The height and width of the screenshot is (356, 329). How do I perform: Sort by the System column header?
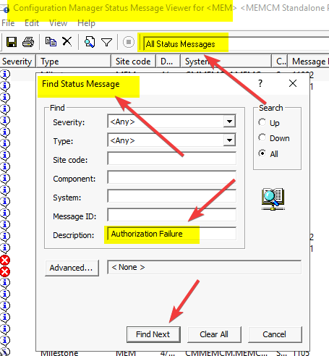tap(226, 62)
